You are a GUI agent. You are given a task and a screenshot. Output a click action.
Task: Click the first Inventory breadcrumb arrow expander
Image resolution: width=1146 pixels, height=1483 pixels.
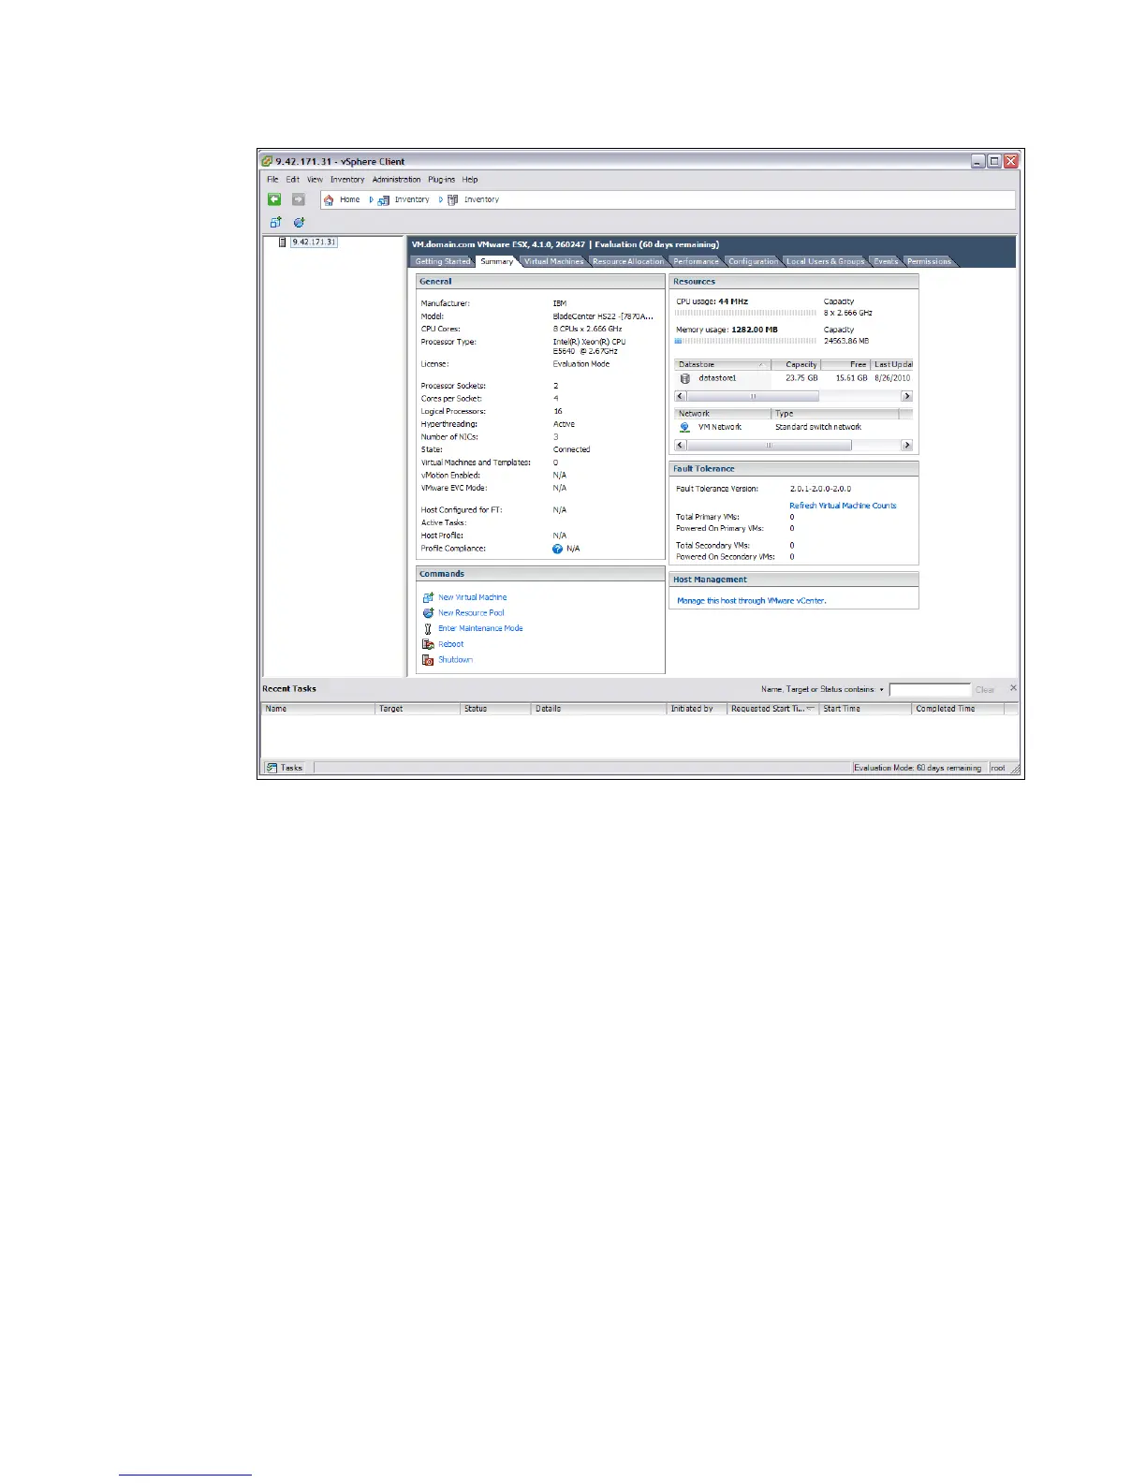pos(372,199)
